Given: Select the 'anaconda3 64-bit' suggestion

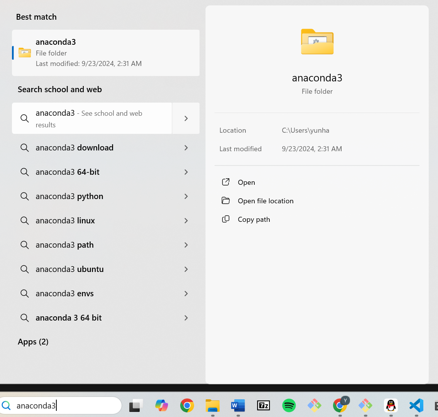Looking at the screenshot, I should click(68, 172).
